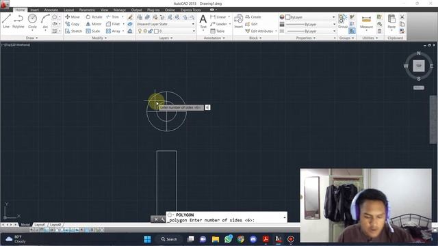Click the Leader tool
Image resolution: width=438 pixels, height=246 pixels.
click(x=218, y=24)
